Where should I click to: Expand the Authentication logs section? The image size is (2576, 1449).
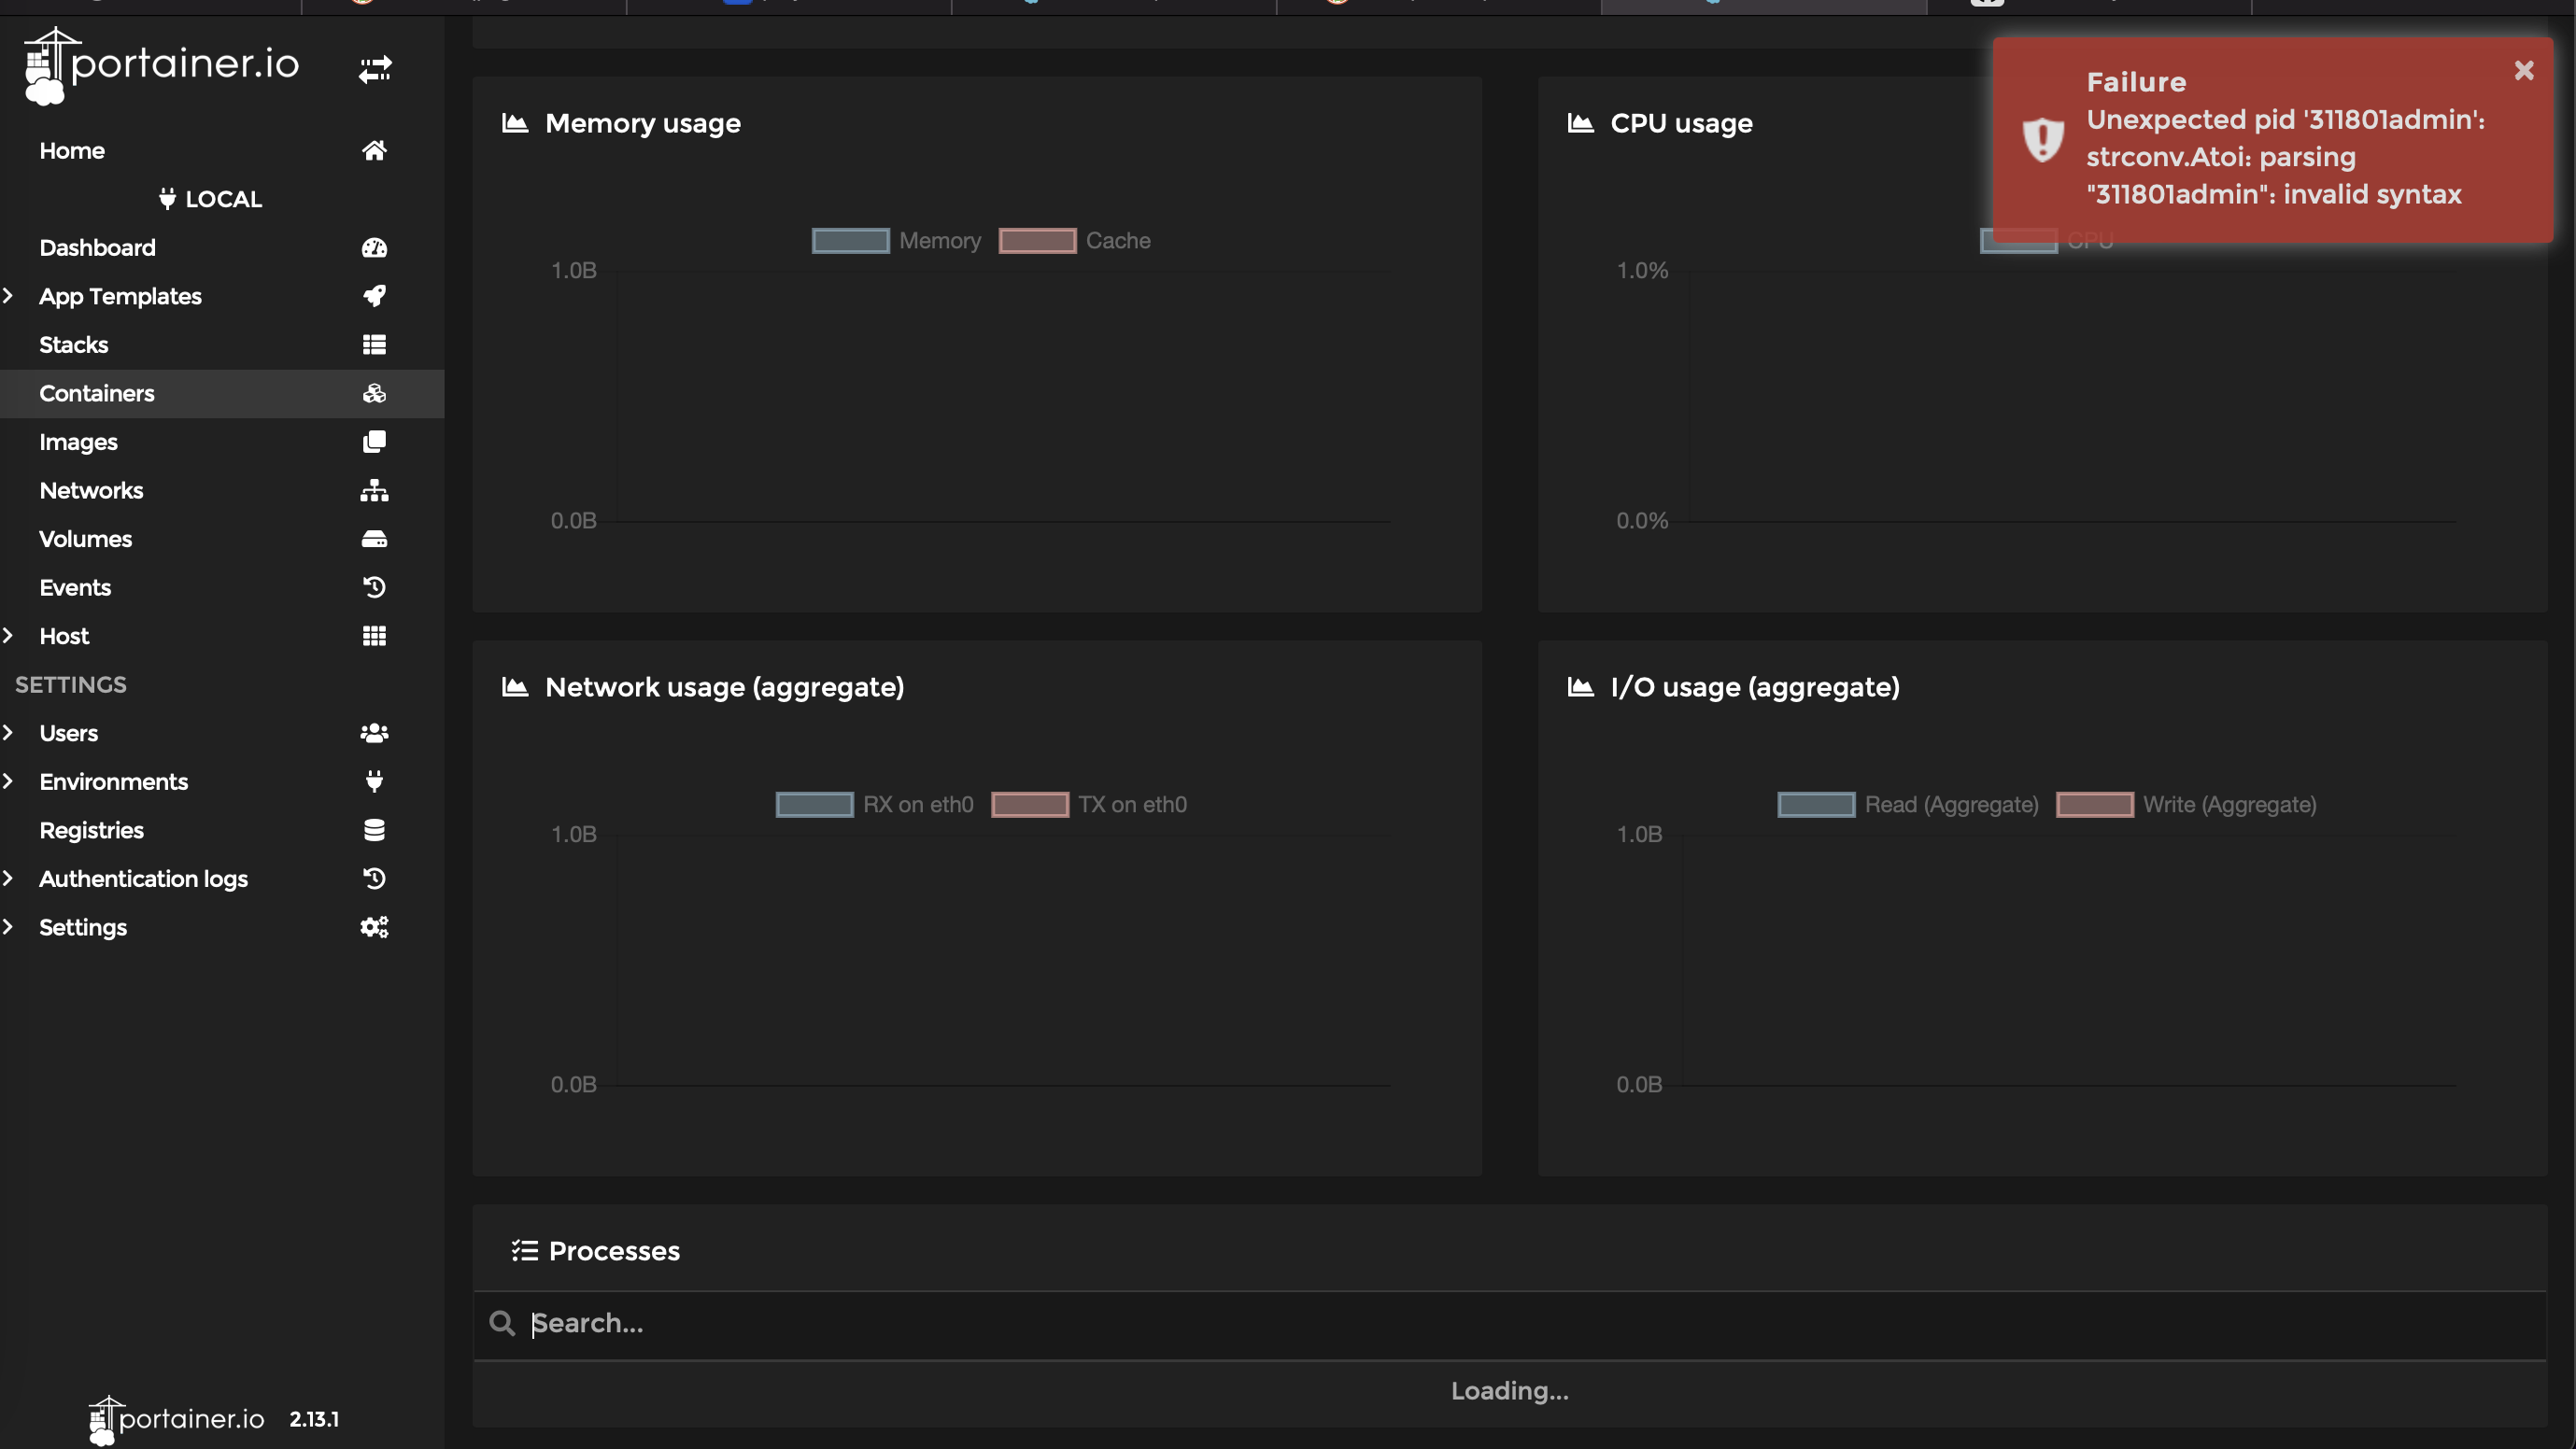click(x=11, y=878)
